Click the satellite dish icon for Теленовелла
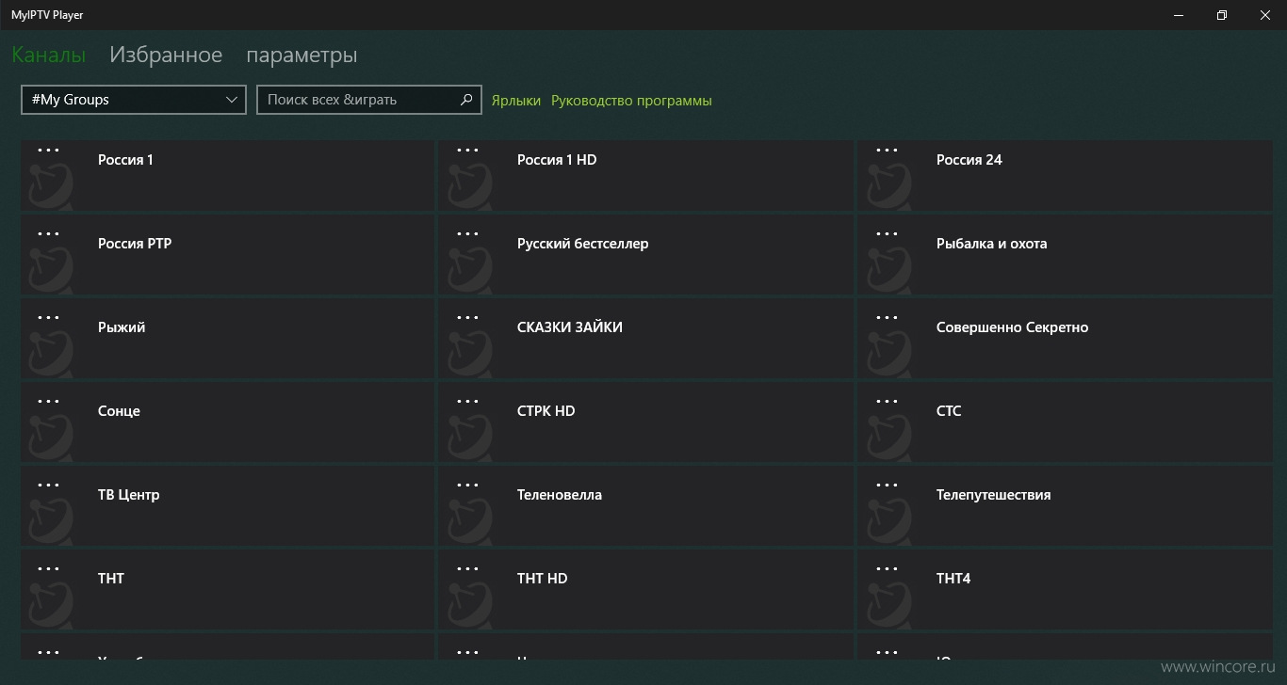The width and height of the screenshot is (1287, 685). tap(468, 519)
